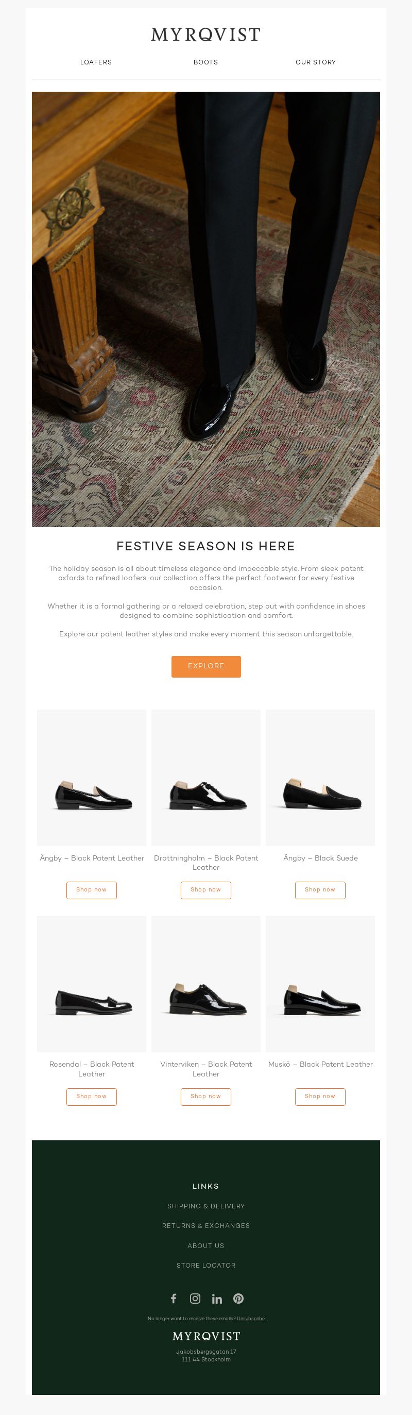Go to the Loafers menu item
This screenshot has width=412, height=1415.
coord(96,62)
